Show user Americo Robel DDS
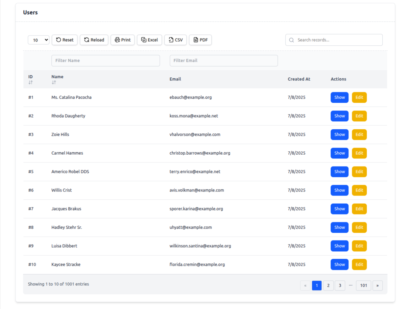410x309 pixels. (339, 172)
